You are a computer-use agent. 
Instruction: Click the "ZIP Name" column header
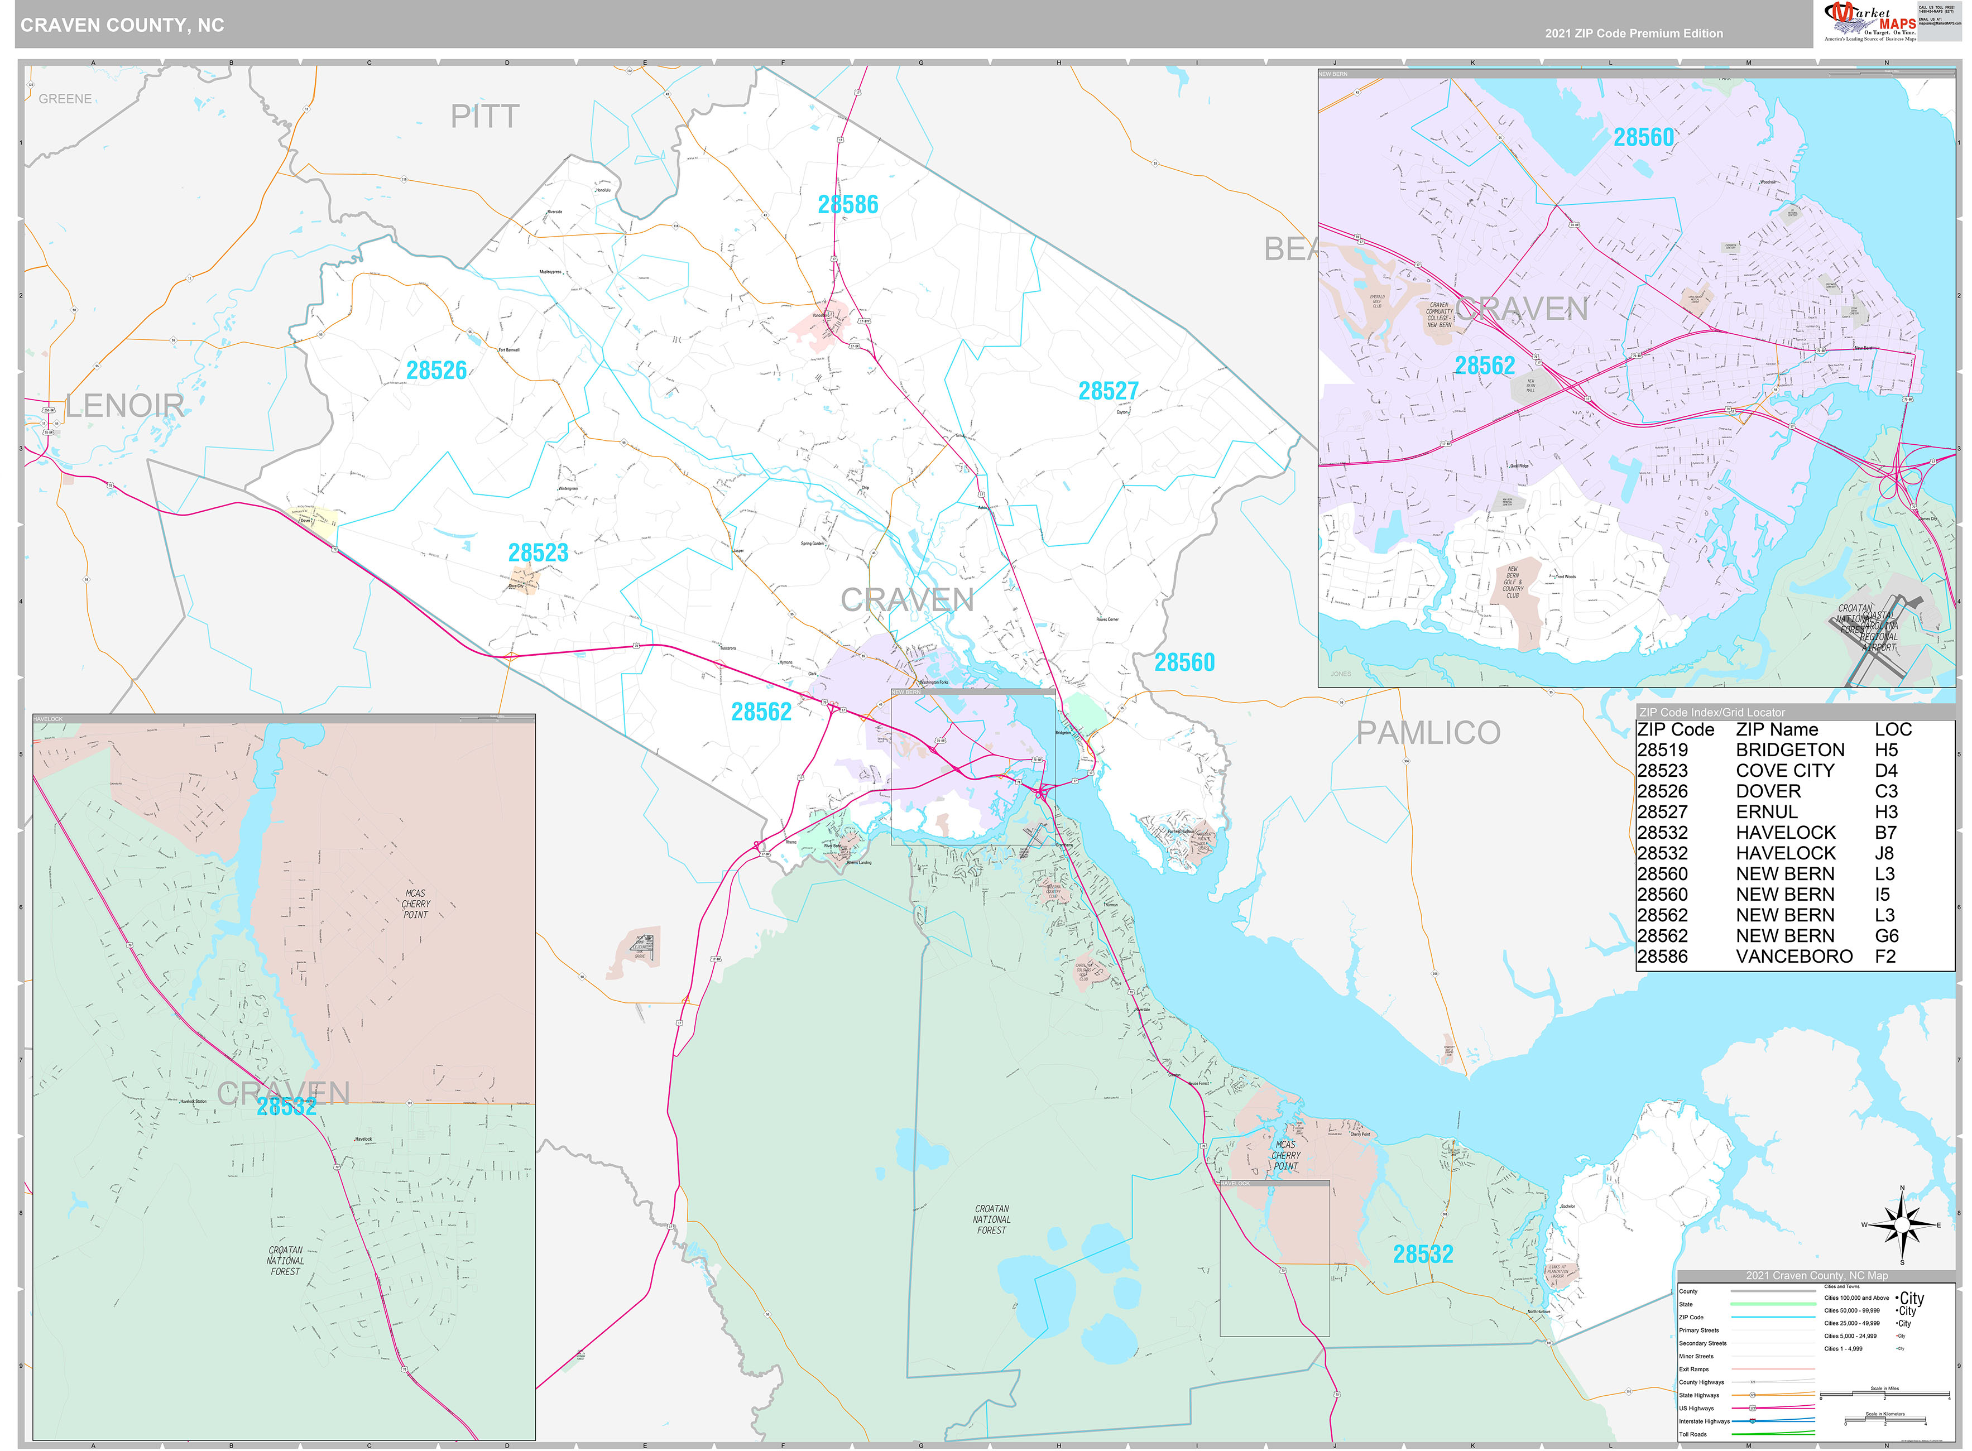[1777, 730]
